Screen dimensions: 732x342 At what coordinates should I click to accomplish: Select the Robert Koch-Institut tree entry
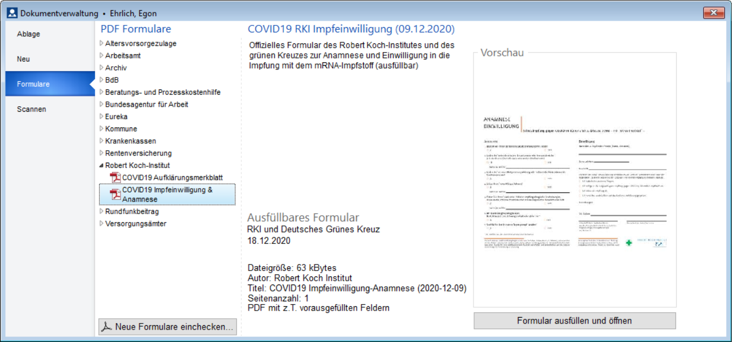pyautogui.click(x=137, y=165)
